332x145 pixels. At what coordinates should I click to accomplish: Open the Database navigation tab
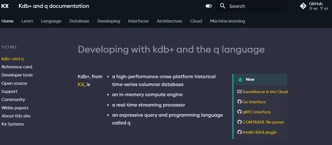pos(79,21)
